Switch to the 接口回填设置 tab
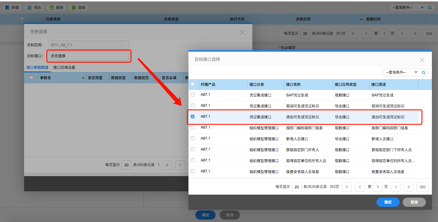This screenshot has height=222, width=438. [64, 68]
